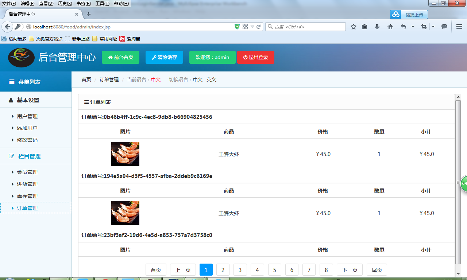Open the 爱淘宝 bookmark
This screenshot has height=280, width=467.
click(x=130, y=39)
